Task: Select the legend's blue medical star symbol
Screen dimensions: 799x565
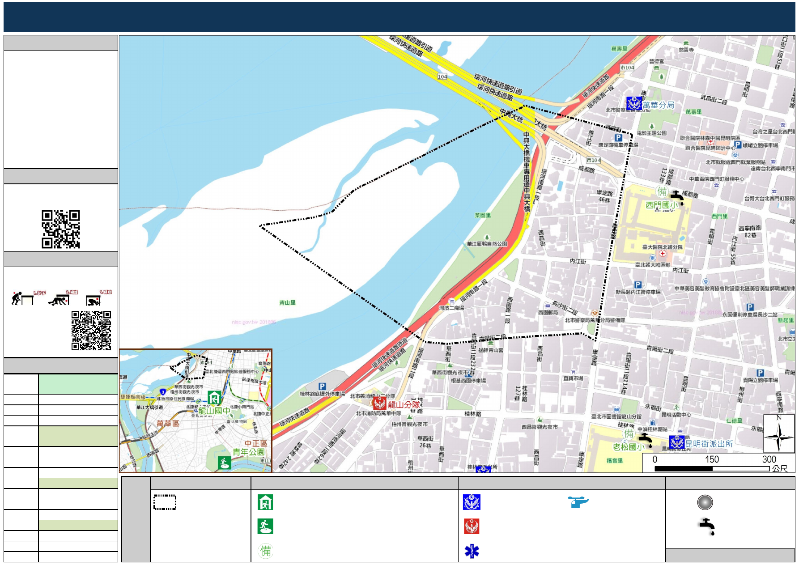Action: tap(472, 551)
